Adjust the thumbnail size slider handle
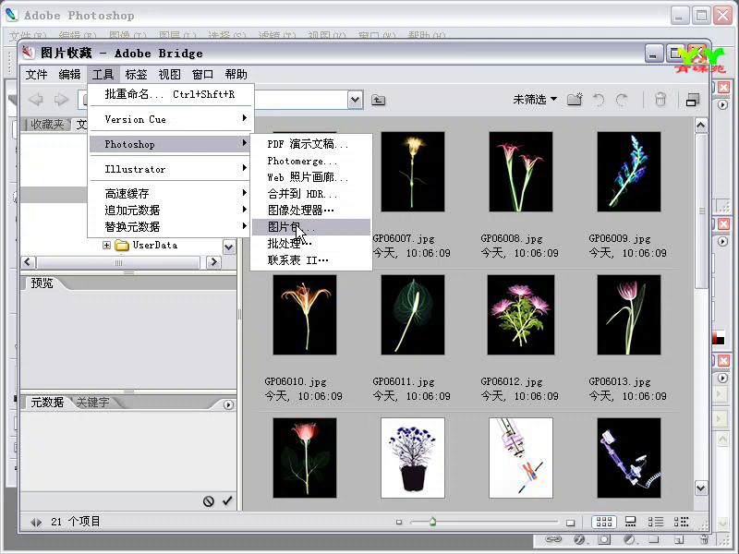The width and height of the screenshot is (739, 554). pos(432,522)
